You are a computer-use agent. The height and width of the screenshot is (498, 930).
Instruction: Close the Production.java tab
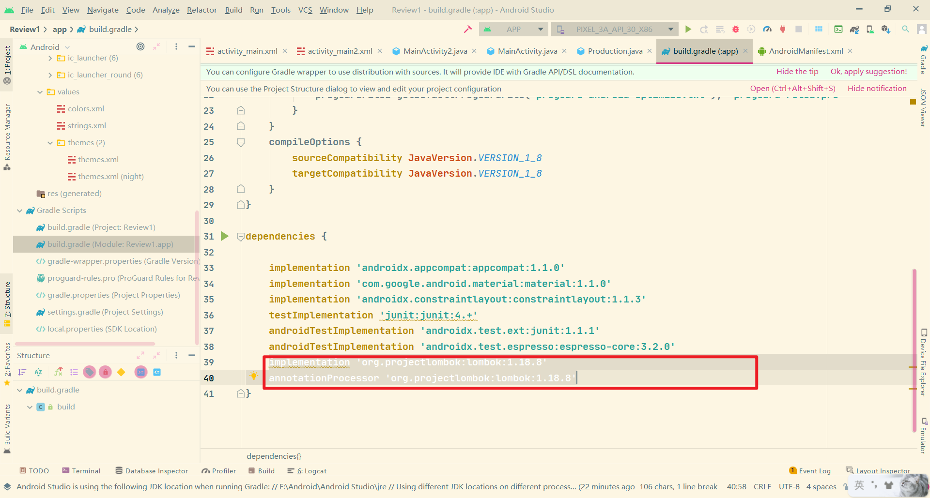pos(650,51)
